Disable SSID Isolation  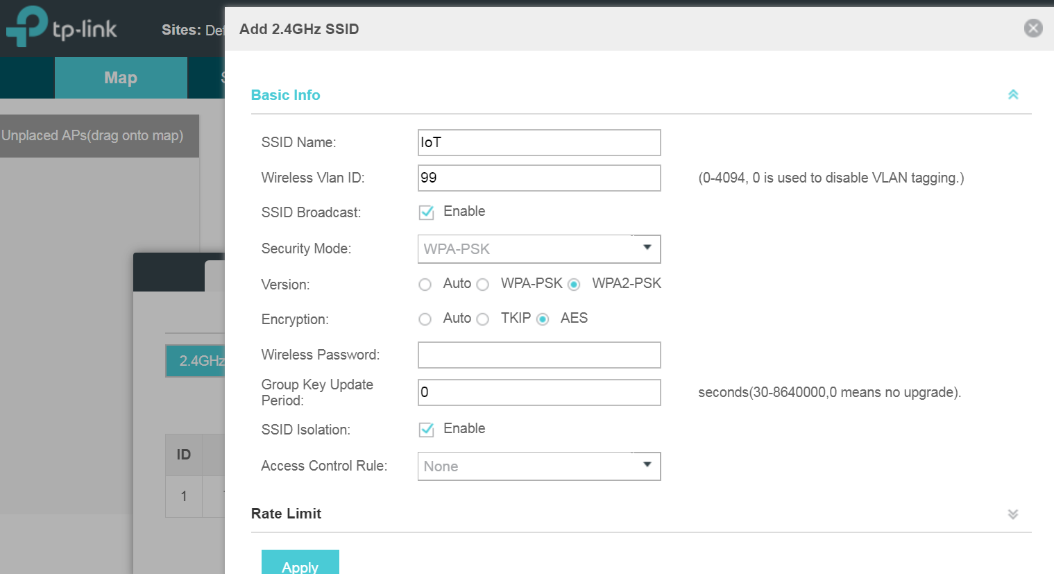coord(426,430)
